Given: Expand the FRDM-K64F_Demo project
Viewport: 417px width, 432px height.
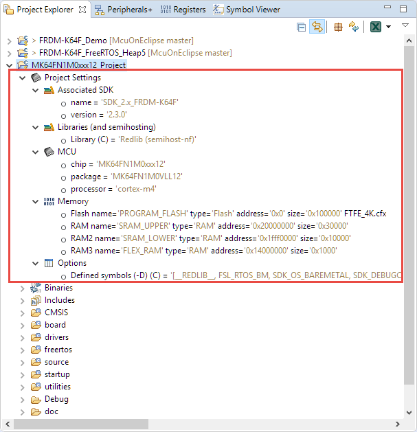Looking at the screenshot, I should click(9, 41).
